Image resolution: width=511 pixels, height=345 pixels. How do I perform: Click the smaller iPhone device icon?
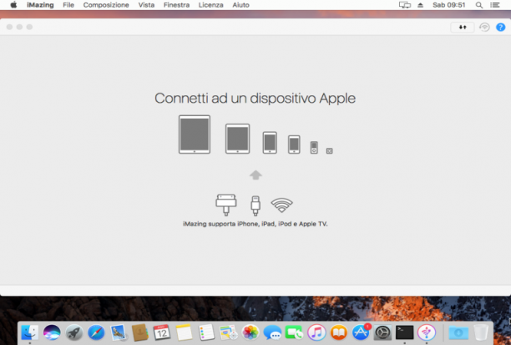click(294, 145)
